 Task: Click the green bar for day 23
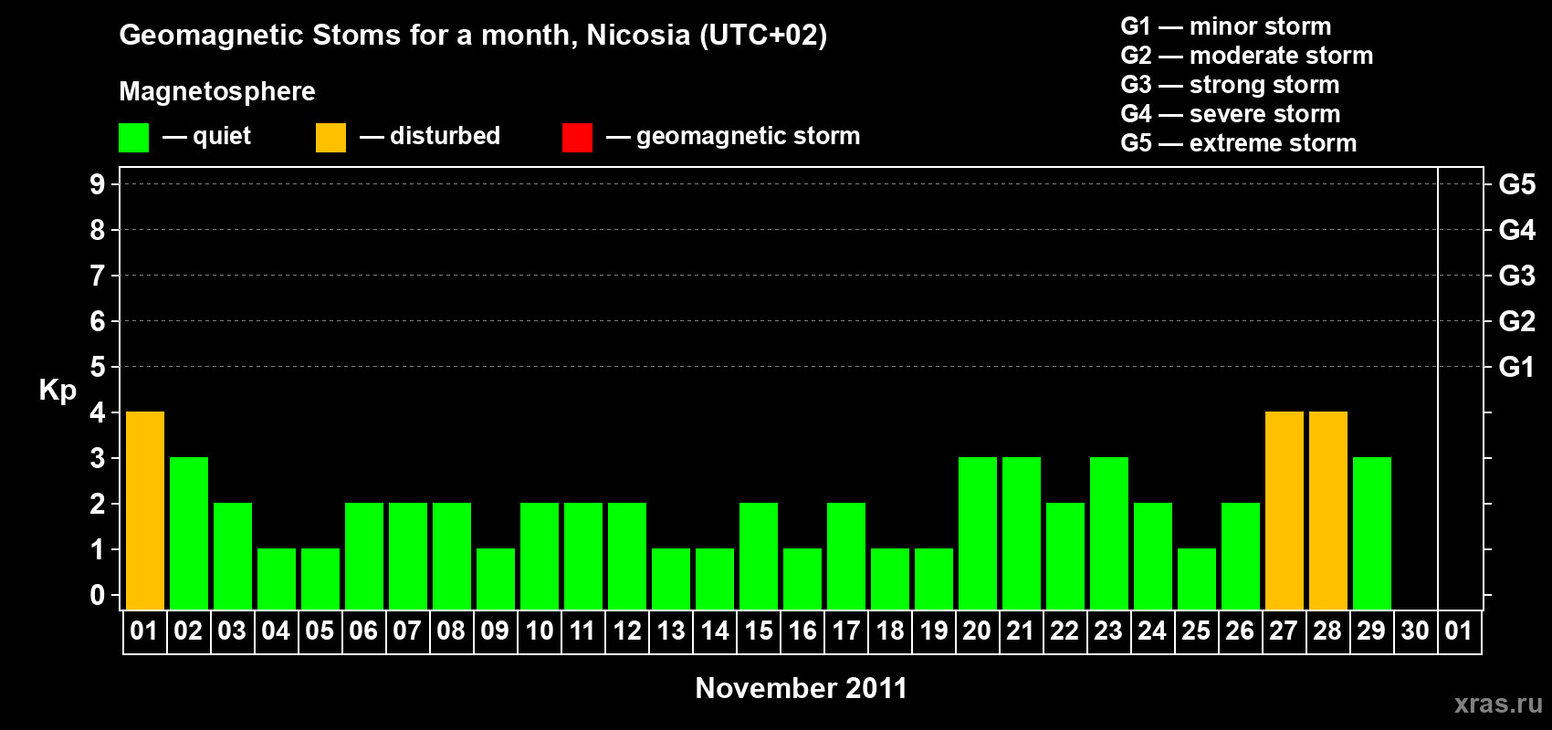coord(1109,534)
